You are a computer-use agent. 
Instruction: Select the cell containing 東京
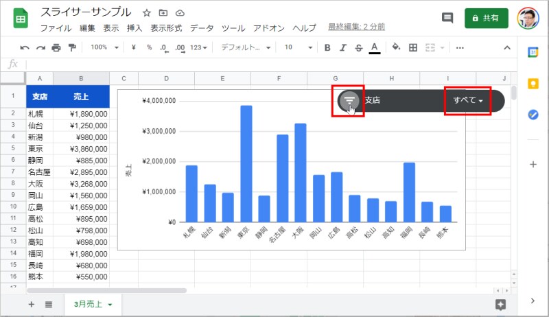tap(40, 149)
